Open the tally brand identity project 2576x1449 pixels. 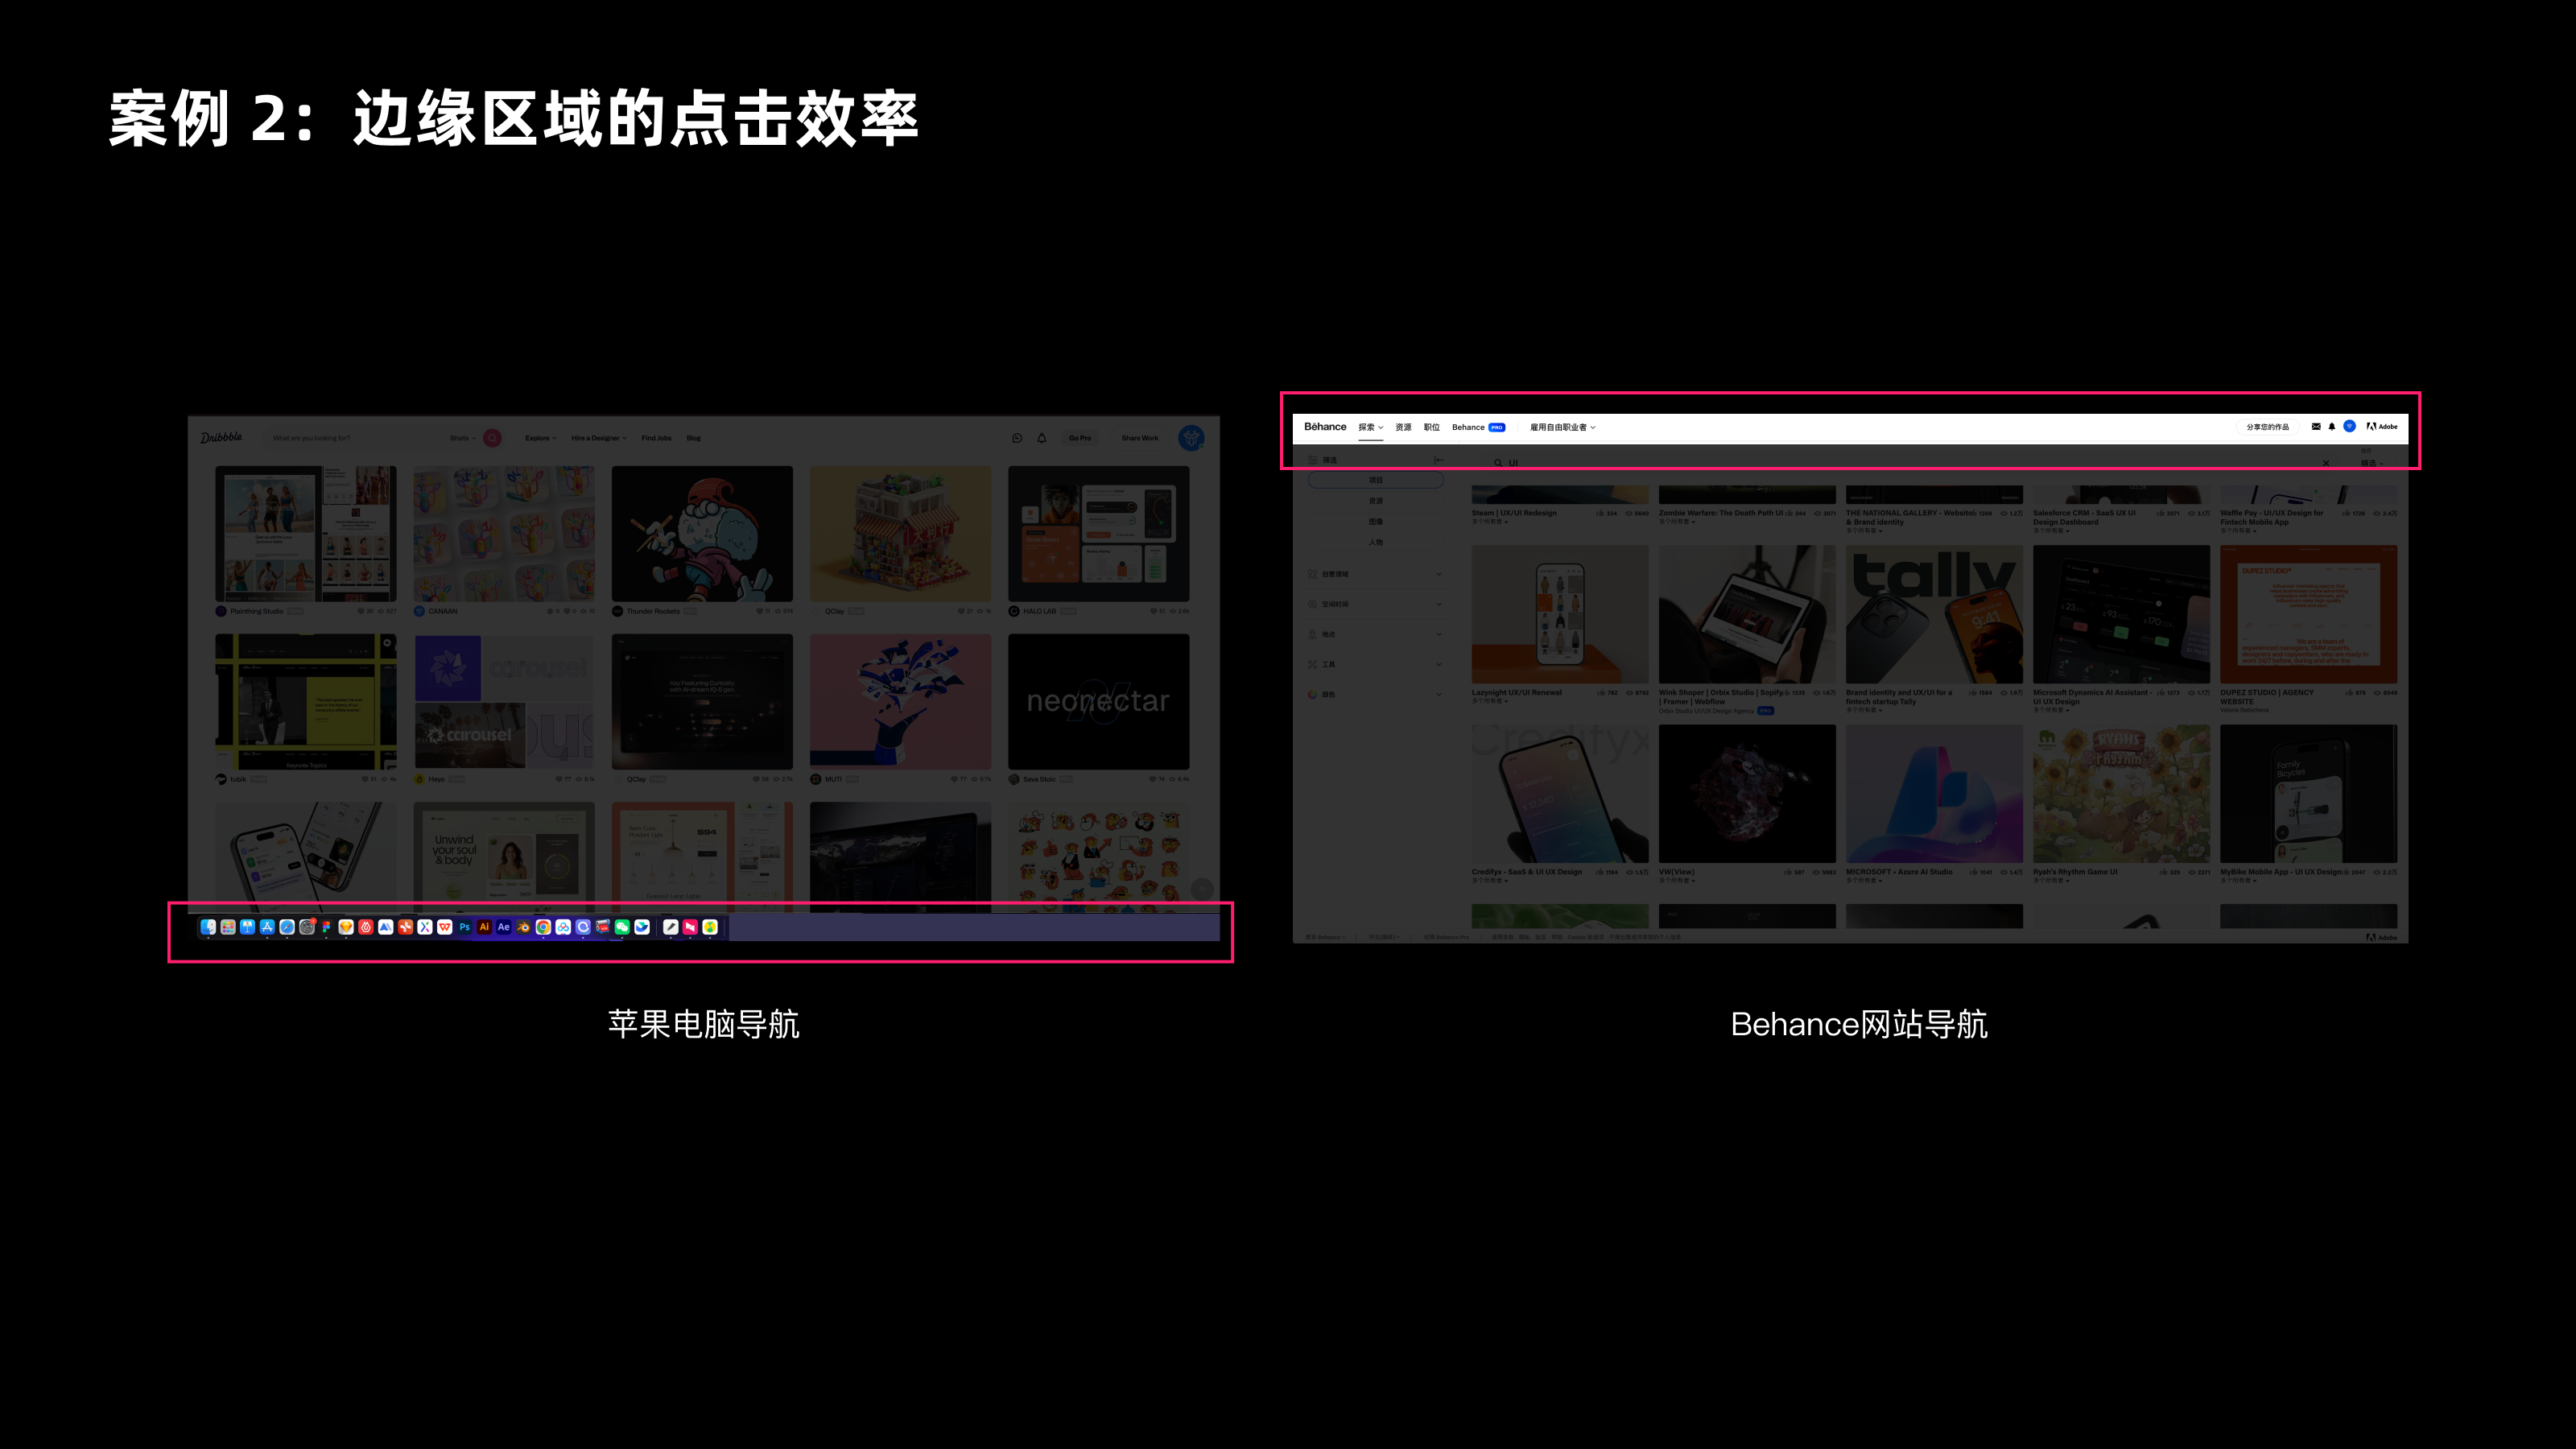point(1934,614)
